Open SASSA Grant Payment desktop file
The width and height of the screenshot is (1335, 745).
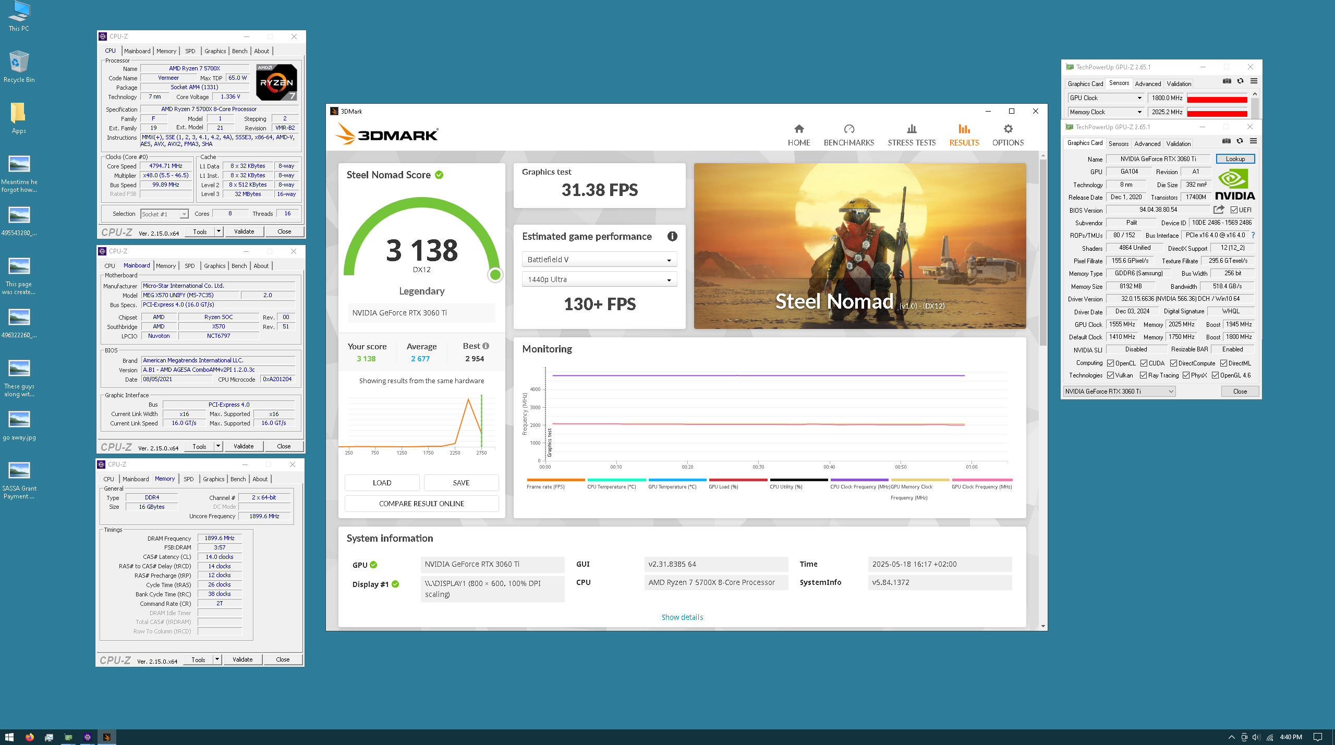[19, 480]
